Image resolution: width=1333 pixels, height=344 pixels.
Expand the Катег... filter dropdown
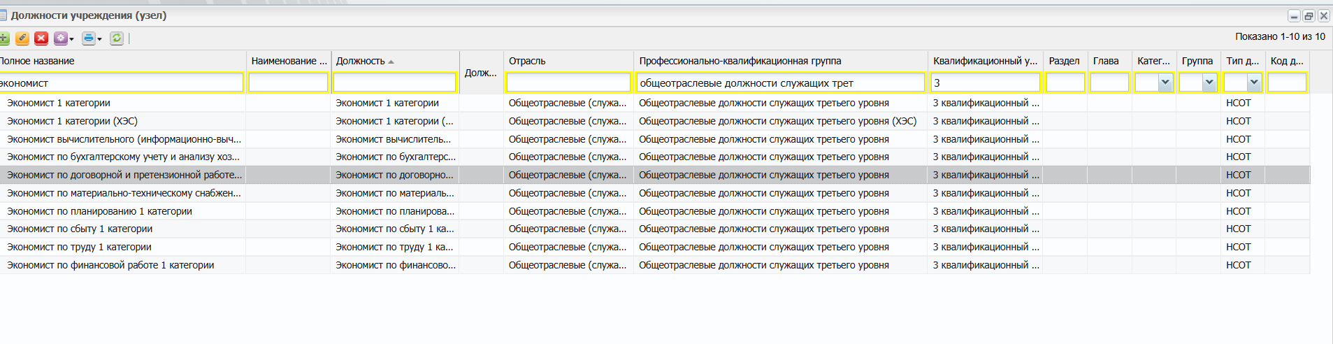[x=1165, y=83]
